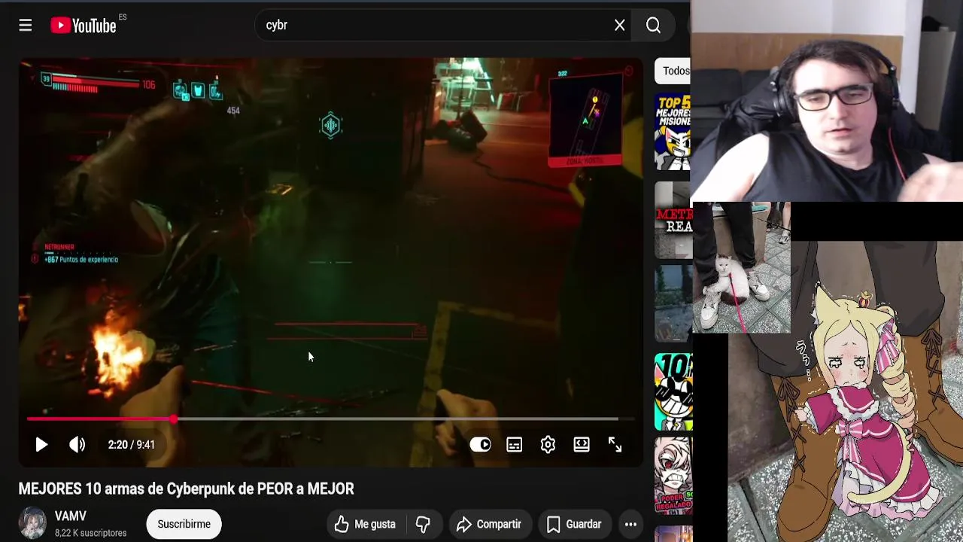Open more actions three-dot menu
This screenshot has width=963, height=542.
pos(630,524)
